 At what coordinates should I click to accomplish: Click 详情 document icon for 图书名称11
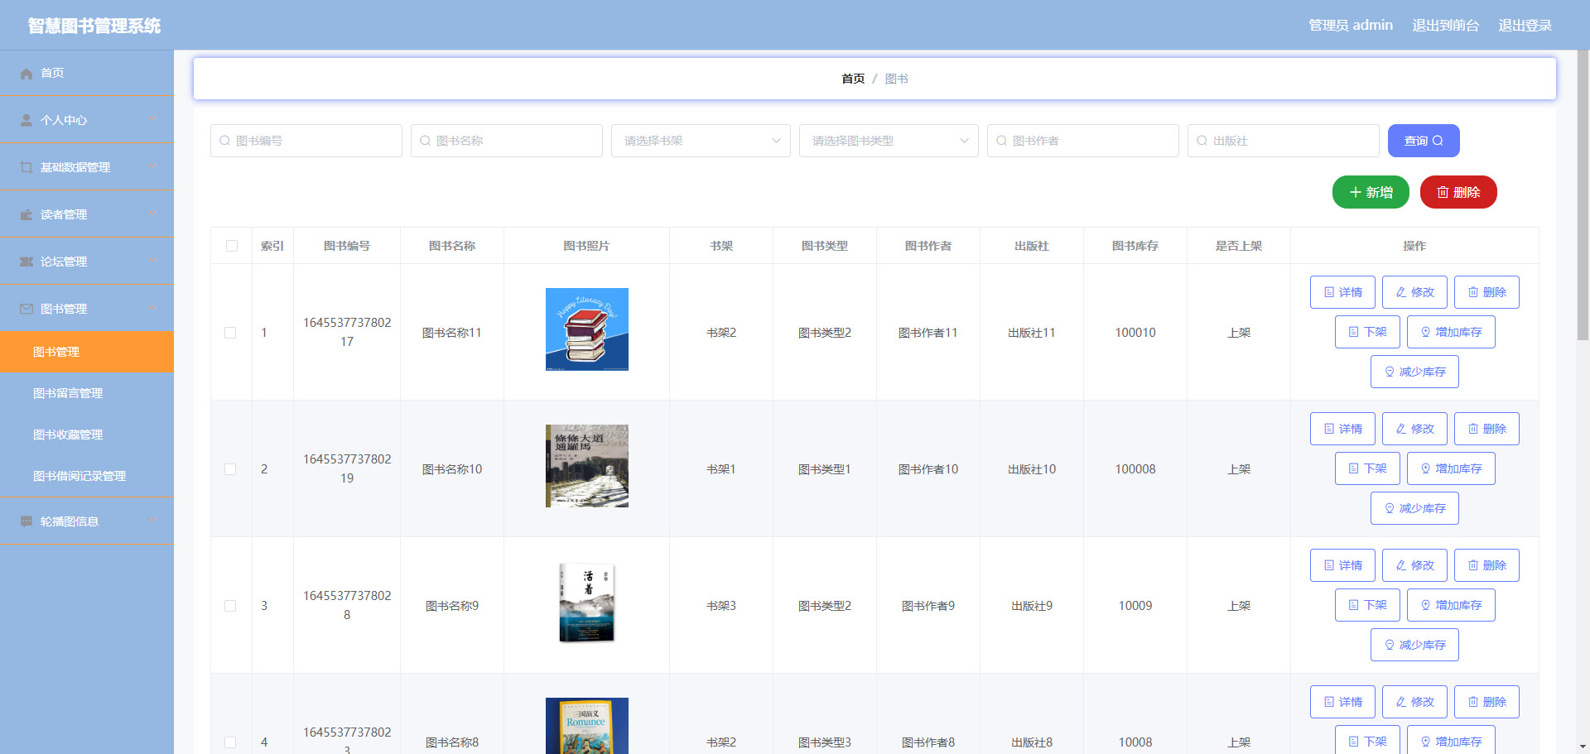pos(1329,292)
